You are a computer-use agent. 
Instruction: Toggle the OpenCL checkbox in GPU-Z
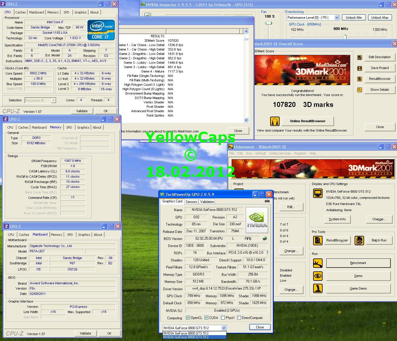tap(188, 318)
